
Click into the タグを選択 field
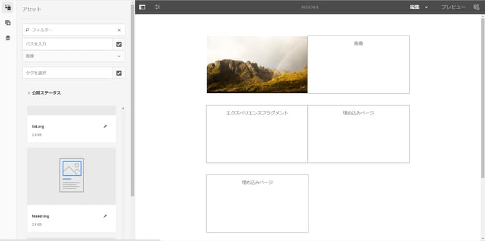[67, 73]
